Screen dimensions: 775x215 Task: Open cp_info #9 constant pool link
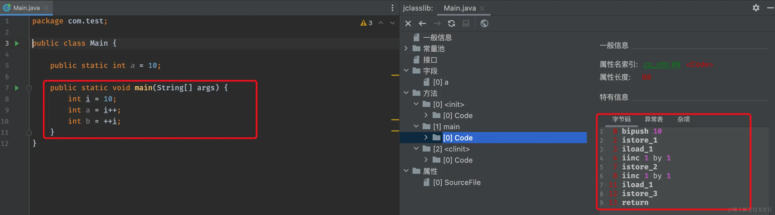pos(662,64)
